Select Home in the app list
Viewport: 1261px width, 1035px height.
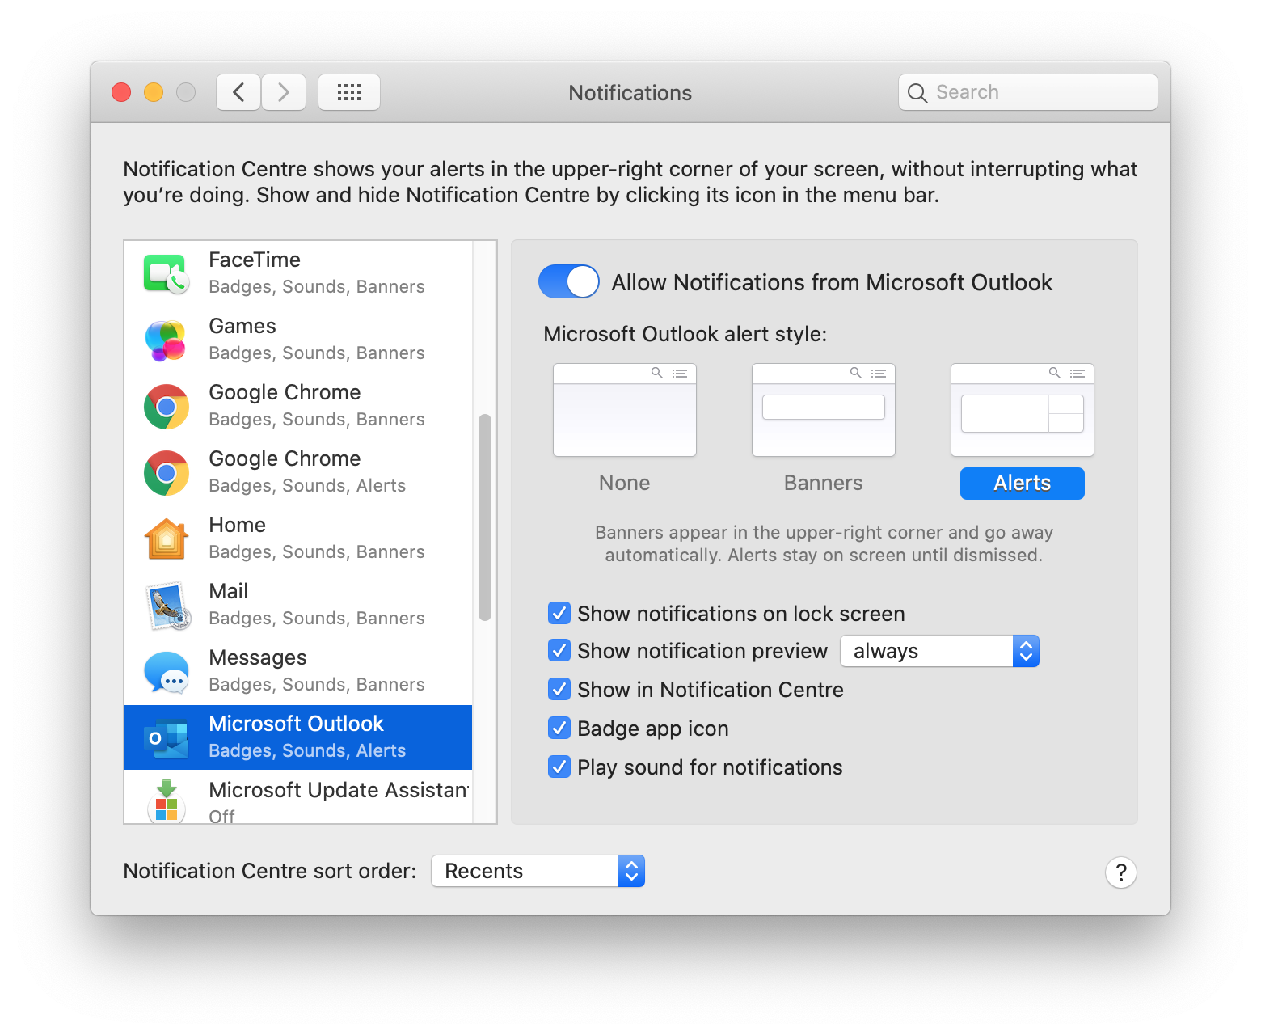pos(298,539)
